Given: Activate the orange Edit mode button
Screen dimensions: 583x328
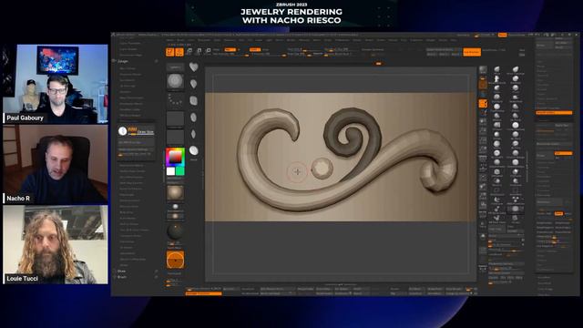Looking at the screenshot, I should pos(170,52).
